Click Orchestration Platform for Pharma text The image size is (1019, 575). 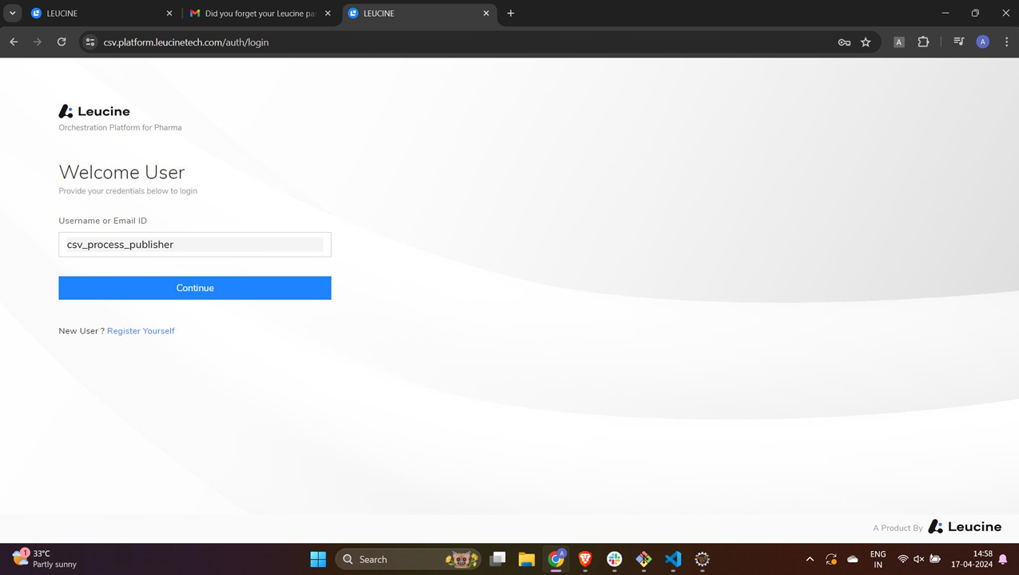[x=120, y=128]
